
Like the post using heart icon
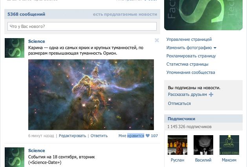pyautogui.click(x=148, y=136)
